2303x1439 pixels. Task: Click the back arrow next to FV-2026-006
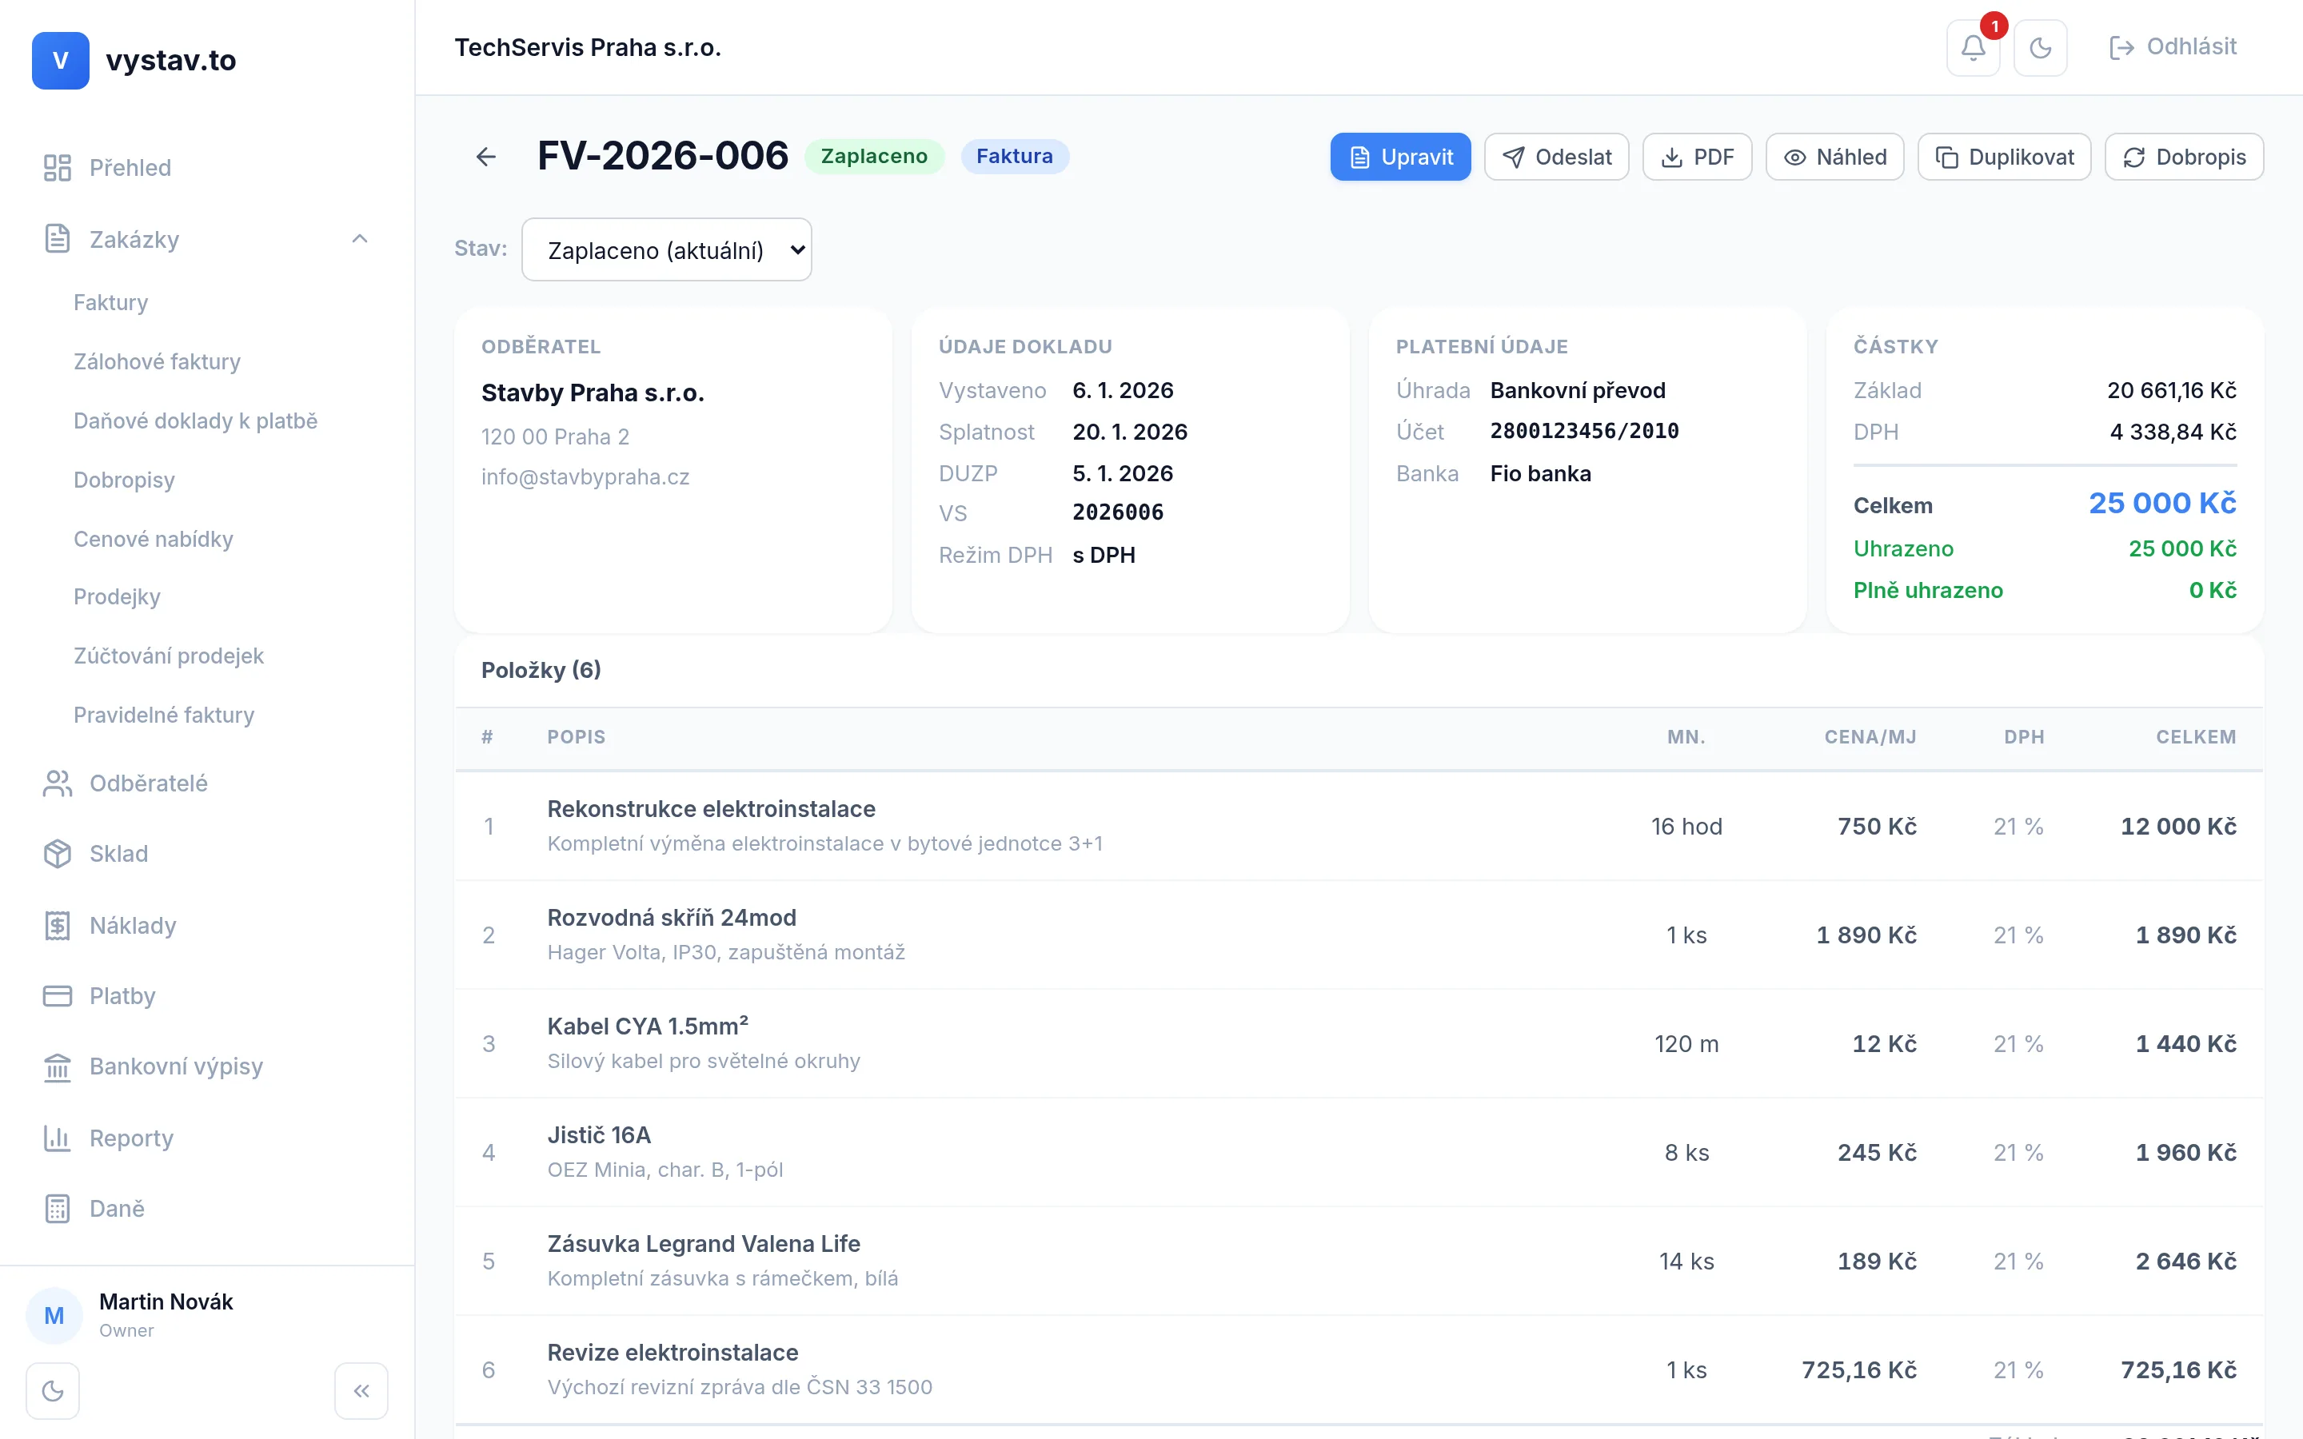(485, 156)
